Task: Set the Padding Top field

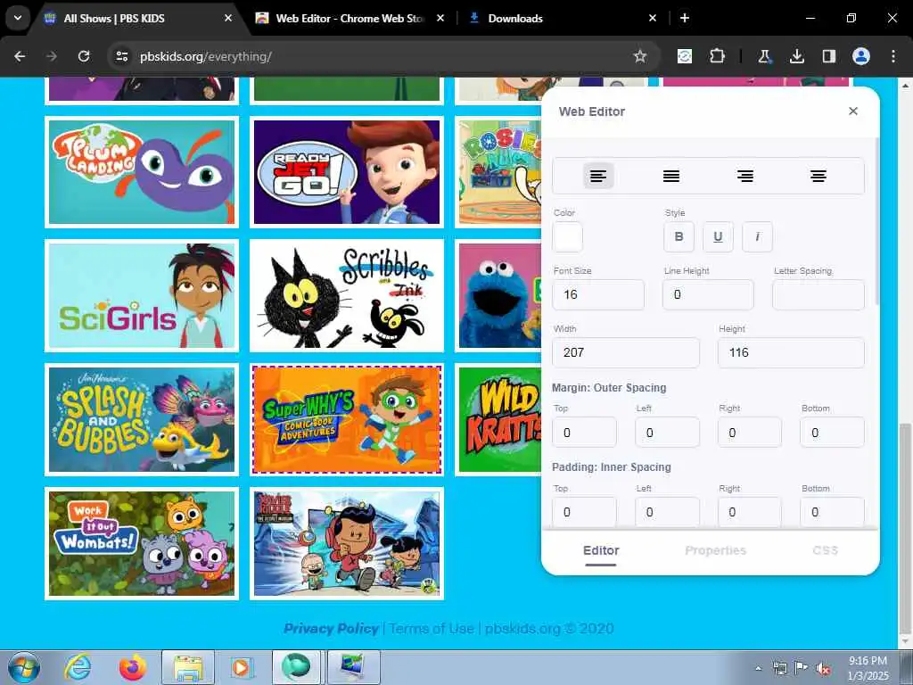Action: tap(584, 512)
